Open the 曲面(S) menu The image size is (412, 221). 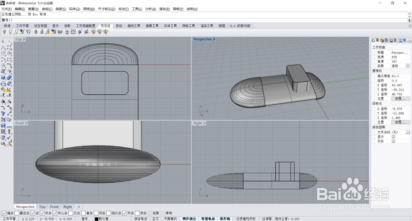pyautogui.click(x=61, y=9)
